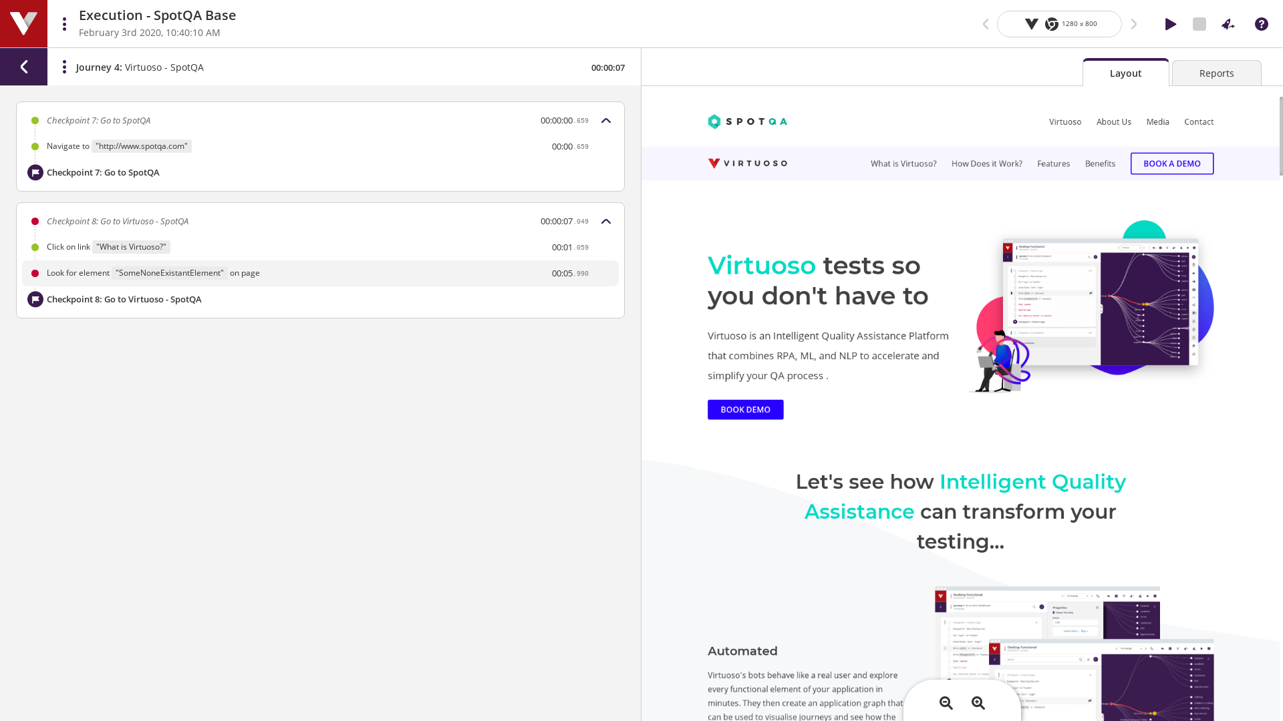Viewport: 1283px width, 721px height.
Task: Click the Checkpoint 7 flag icon
Action: click(x=35, y=172)
